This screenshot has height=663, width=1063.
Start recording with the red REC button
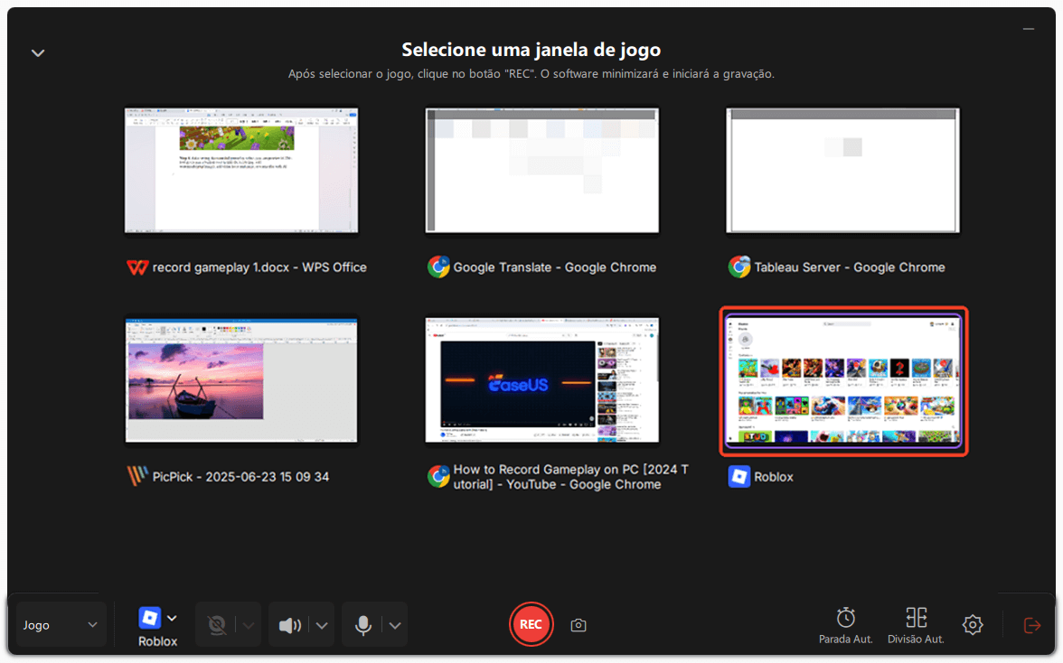pos(531,624)
